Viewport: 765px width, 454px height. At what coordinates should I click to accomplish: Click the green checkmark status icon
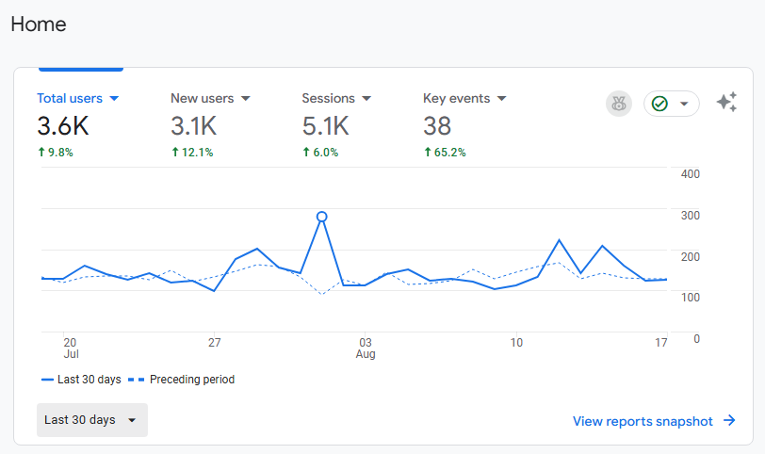(x=659, y=104)
